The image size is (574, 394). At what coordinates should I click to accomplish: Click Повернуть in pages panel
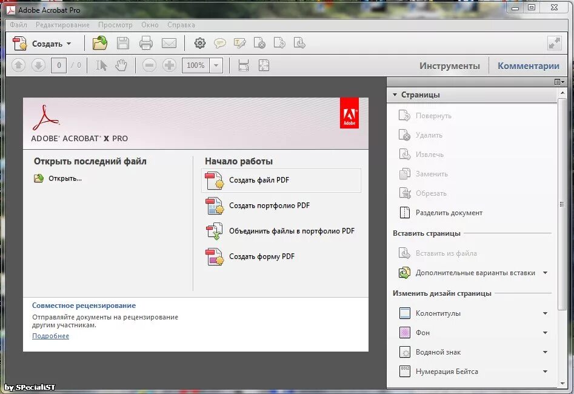425,116
